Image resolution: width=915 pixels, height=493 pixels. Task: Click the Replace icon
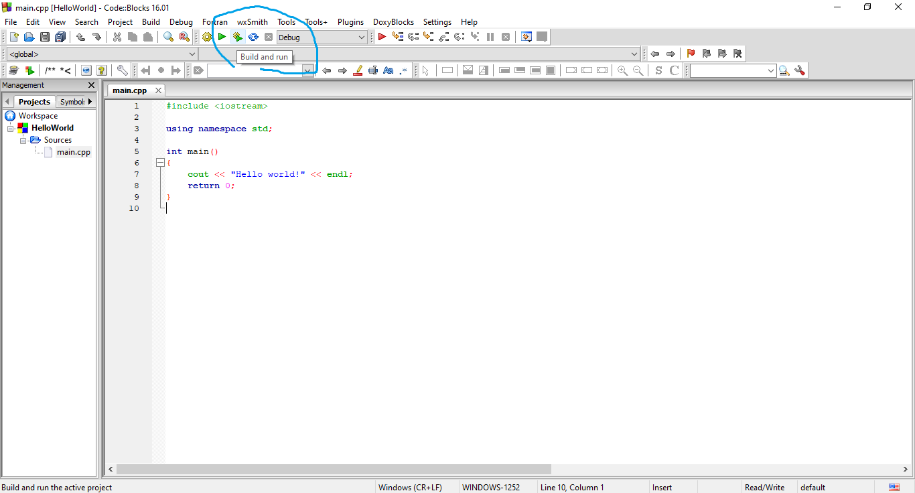[x=184, y=37]
